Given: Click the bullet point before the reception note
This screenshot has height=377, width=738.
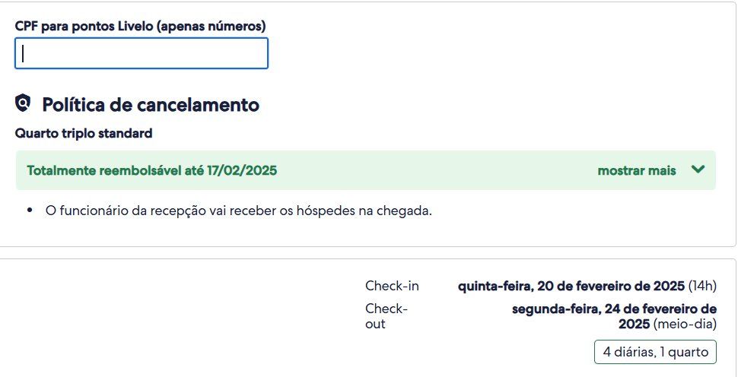Looking at the screenshot, I should tap(30, 211).
